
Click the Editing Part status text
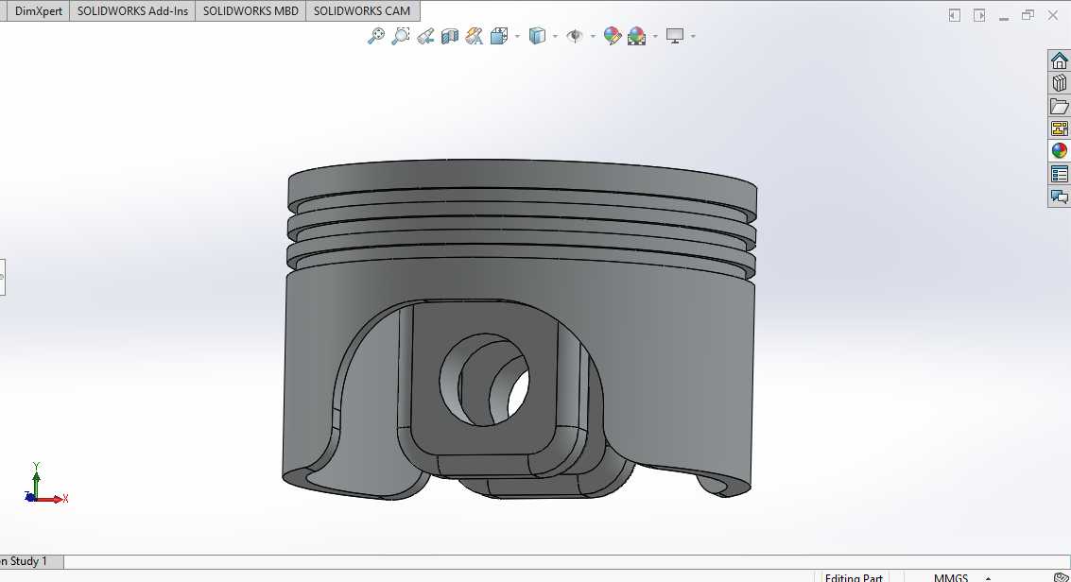tap(854, 577)
